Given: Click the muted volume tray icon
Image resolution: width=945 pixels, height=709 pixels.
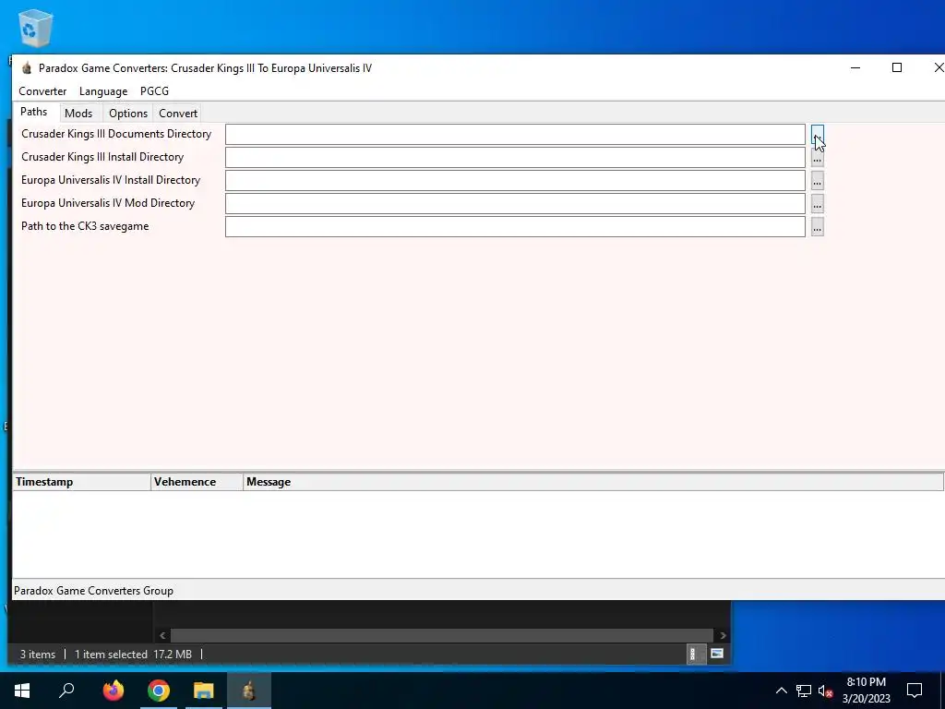Looking at the screenshot, I should coord(825,691).
